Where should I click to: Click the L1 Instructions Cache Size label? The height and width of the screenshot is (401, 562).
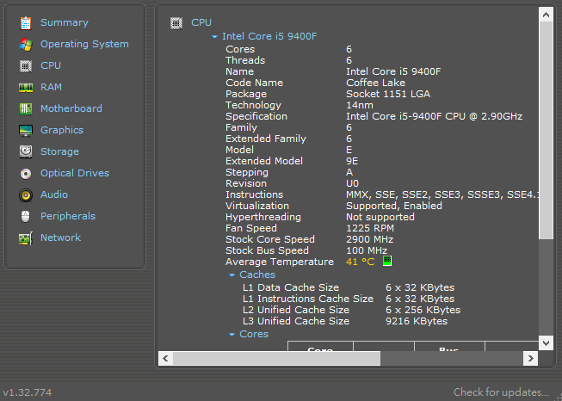307,299
